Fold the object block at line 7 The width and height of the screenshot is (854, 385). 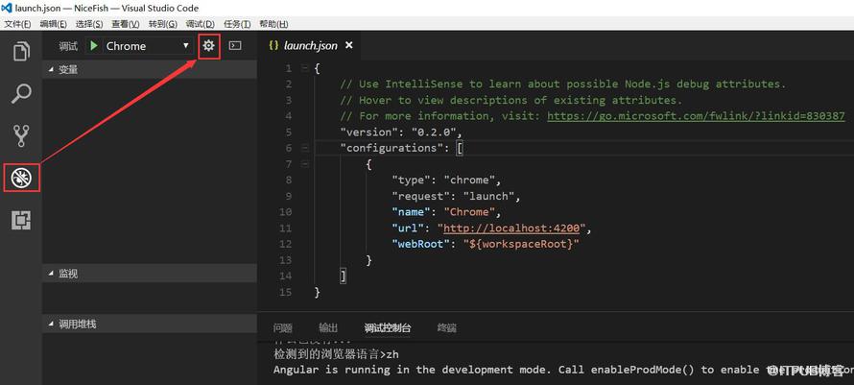point(304,164)
